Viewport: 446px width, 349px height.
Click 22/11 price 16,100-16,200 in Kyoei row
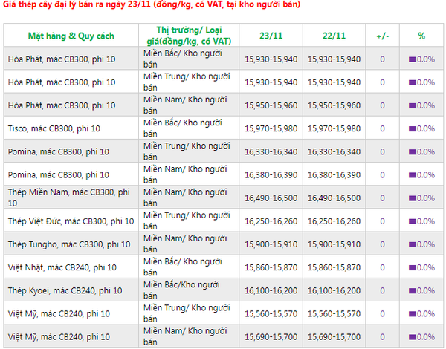(334, 291)
